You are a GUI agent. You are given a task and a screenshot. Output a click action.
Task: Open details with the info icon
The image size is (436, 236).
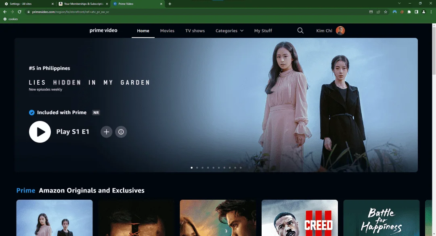click(121, 132)
